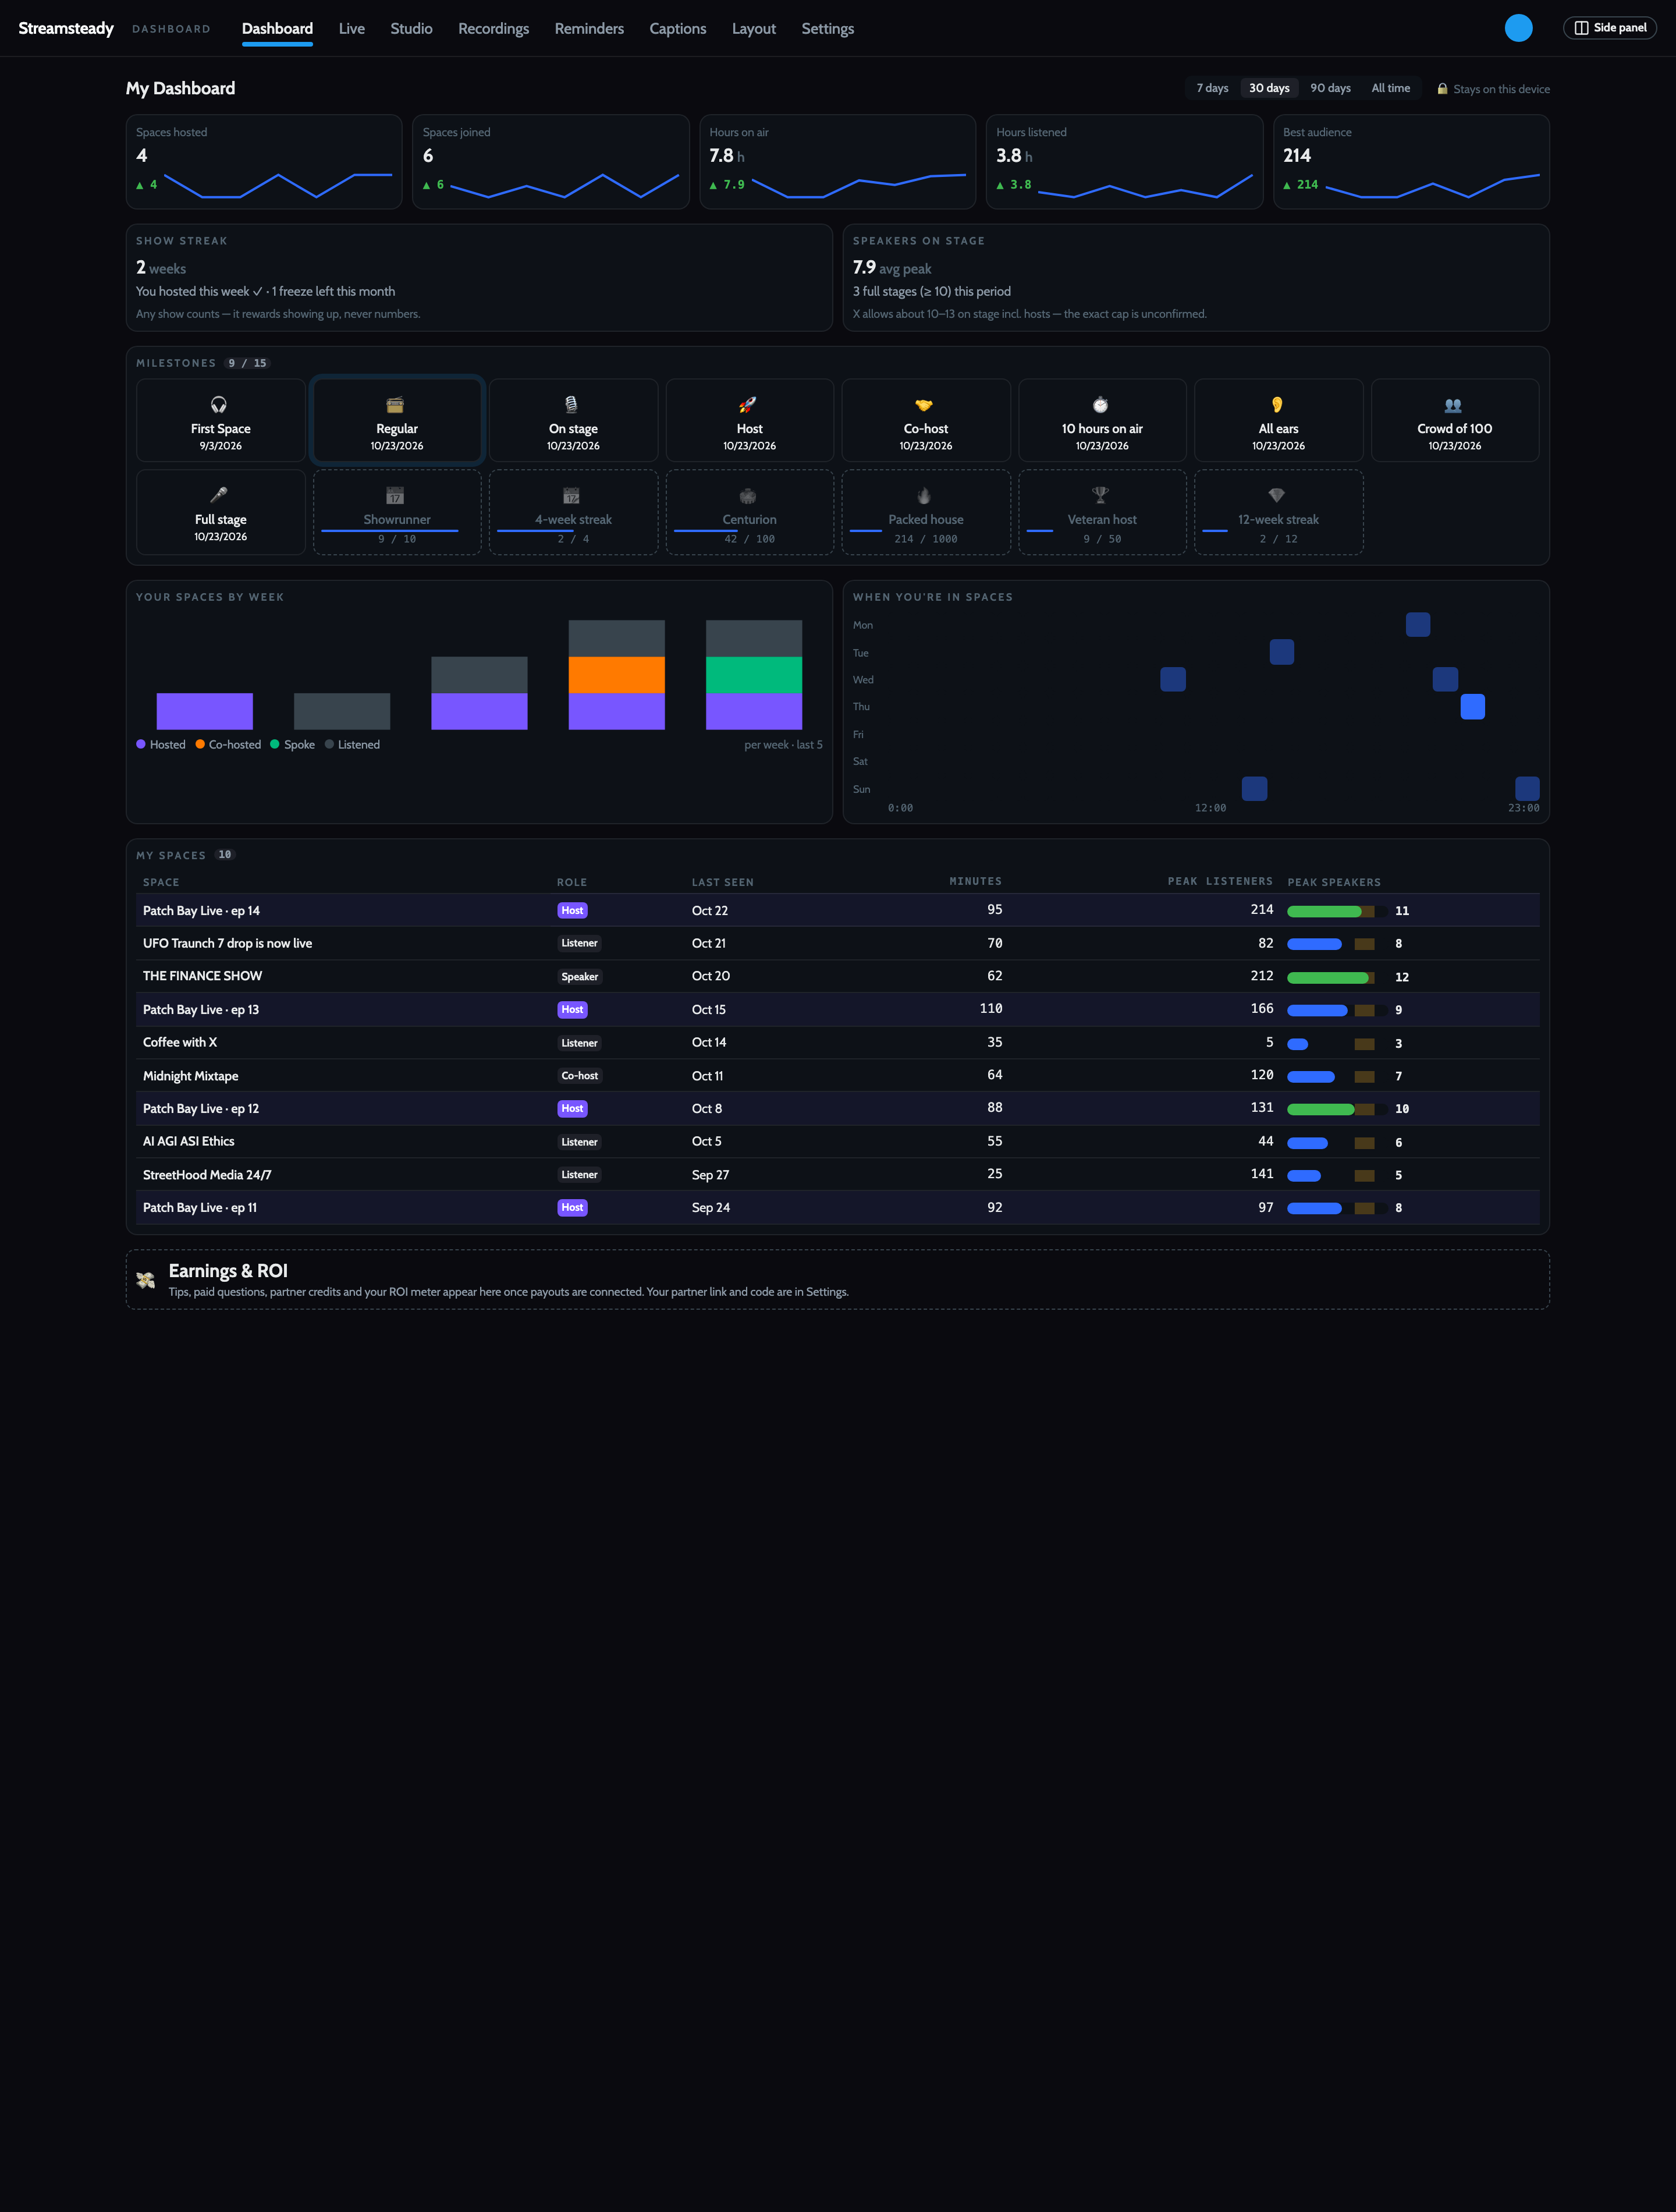Click the Regular milestone clapperboard icon

pos(395,405)
